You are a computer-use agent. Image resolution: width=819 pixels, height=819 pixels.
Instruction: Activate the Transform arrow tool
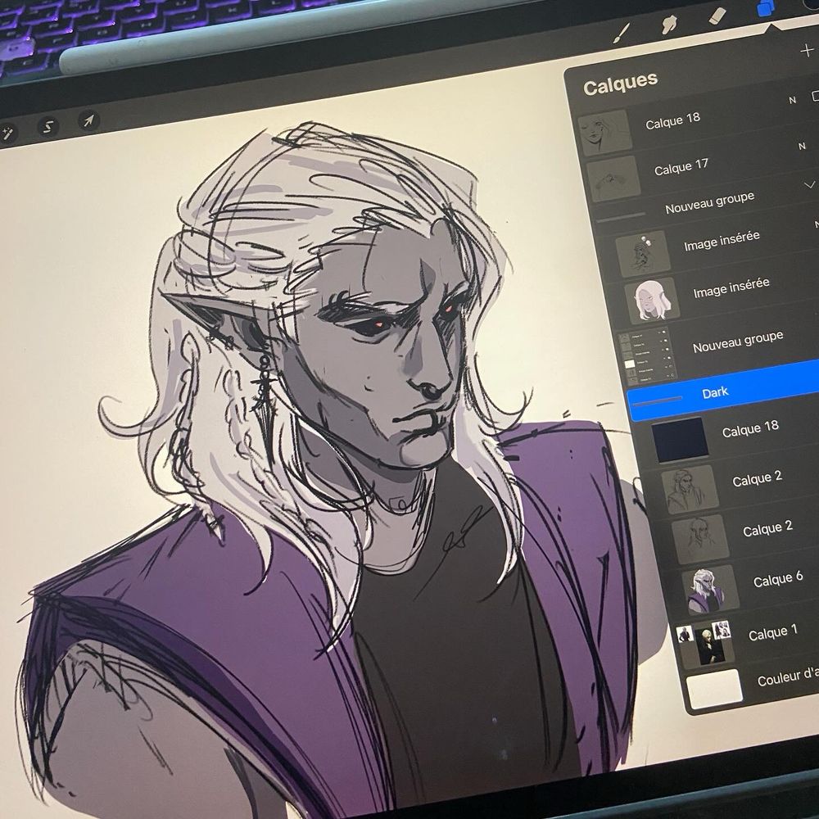pos(88,120)
